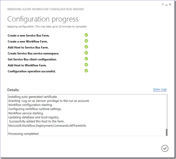Click the 'Granting Log on as Service' log line

(49, 101)
